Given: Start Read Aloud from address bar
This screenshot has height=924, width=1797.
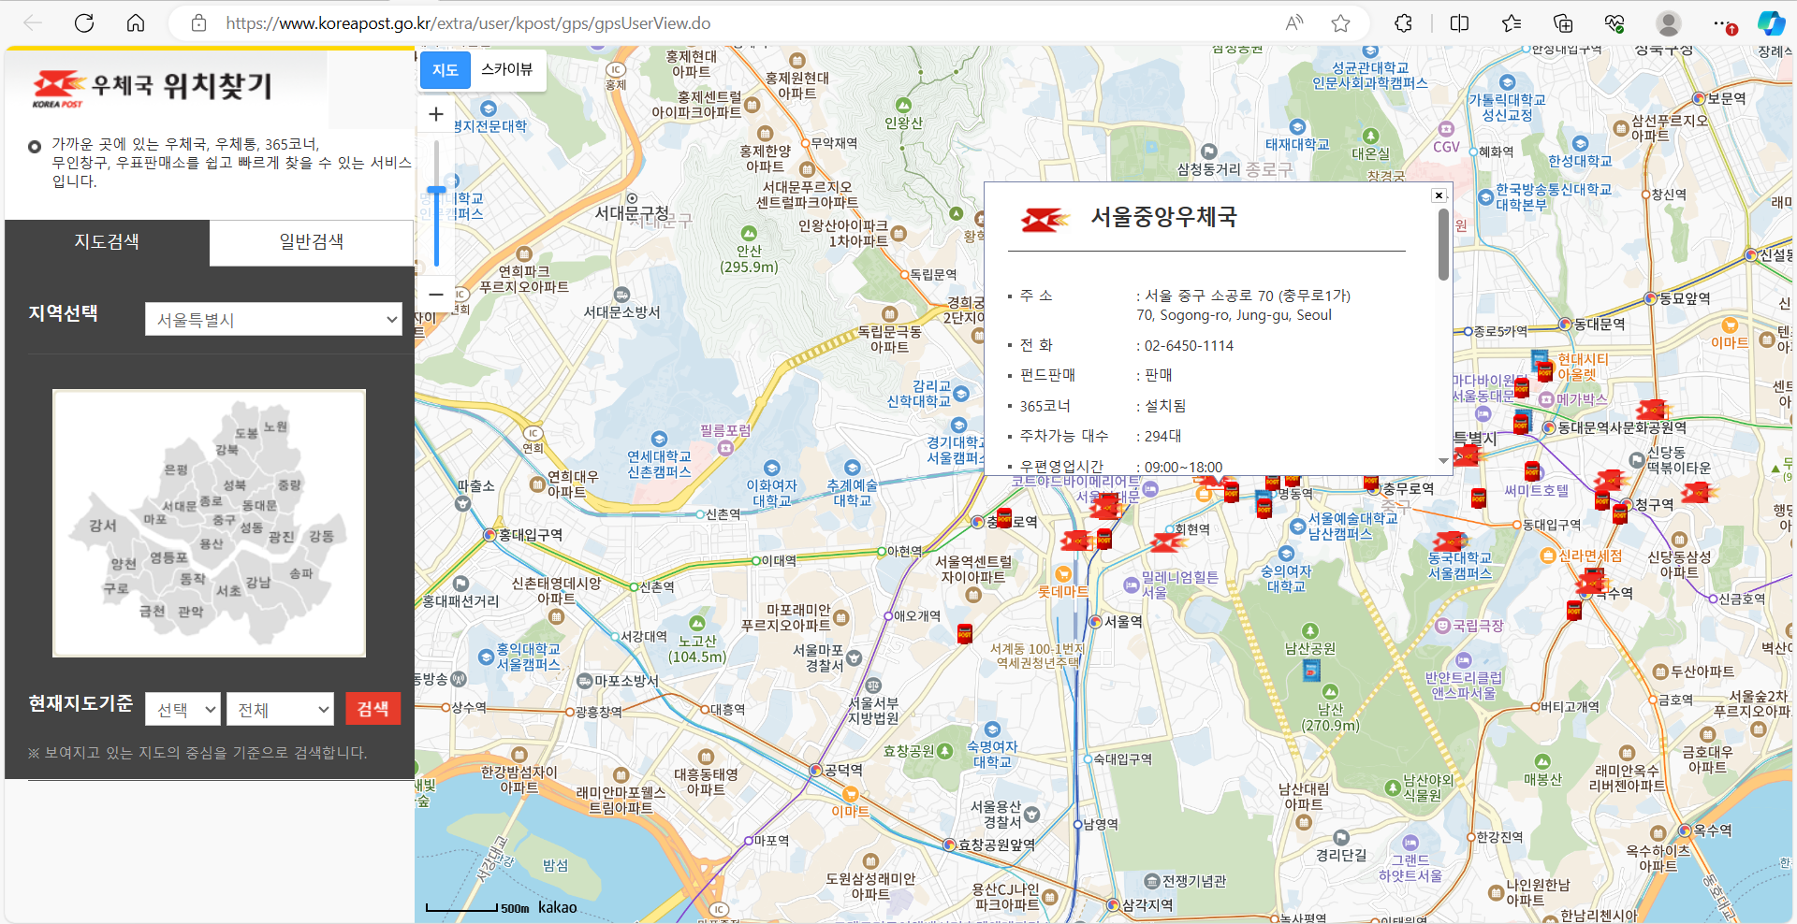Looking at the screenshot, I should point(1294,23).
